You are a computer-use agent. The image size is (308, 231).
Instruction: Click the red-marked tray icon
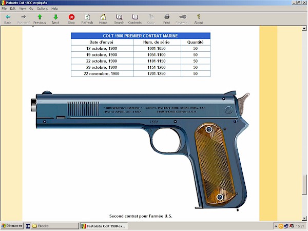point(292,226)
